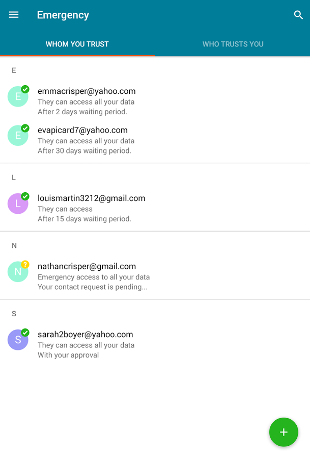Tap the purple L avatar for louismartin3212

[x=18, y=203]
